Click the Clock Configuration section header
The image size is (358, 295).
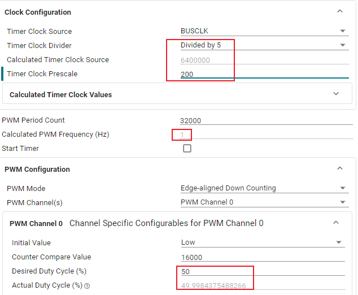point(38,12)
